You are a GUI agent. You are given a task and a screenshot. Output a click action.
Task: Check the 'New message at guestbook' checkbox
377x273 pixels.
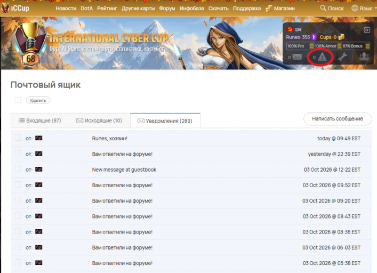[x=18, y=169]
